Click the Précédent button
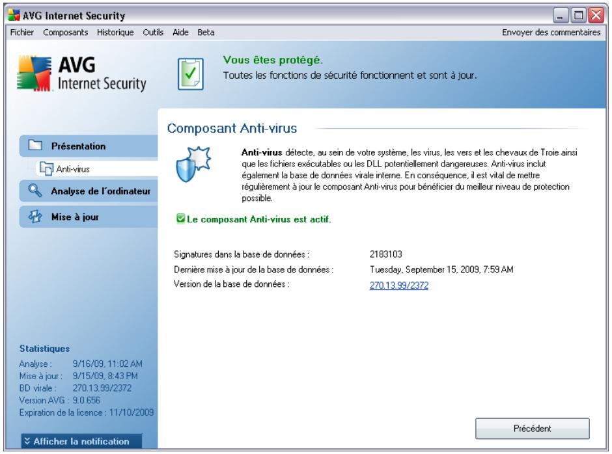 (x=533, y=428)
